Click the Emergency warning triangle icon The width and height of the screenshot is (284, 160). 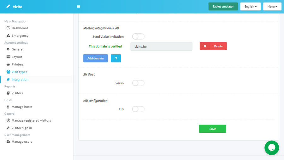click(9, 36)
